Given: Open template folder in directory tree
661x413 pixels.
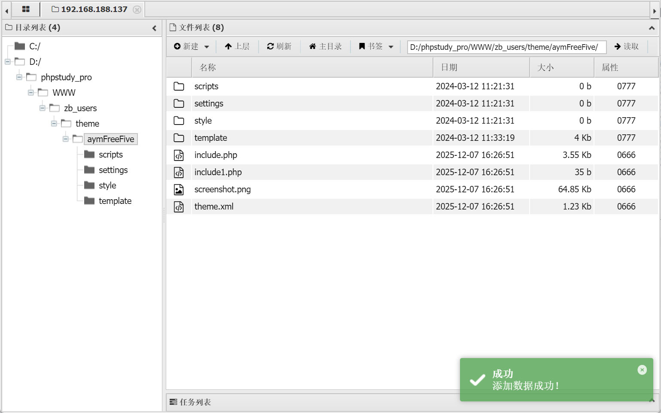Looking at the screenshot, I should tap(115, 201).
